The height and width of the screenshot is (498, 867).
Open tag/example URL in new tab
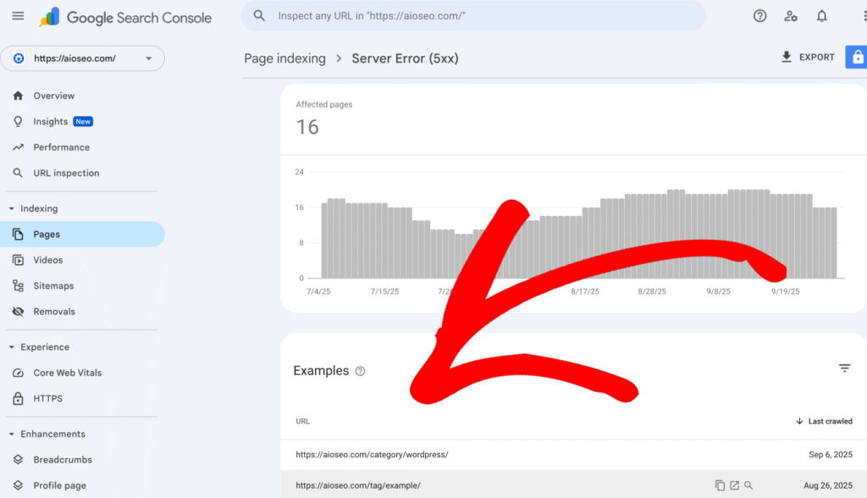click(x=734, y=485)
